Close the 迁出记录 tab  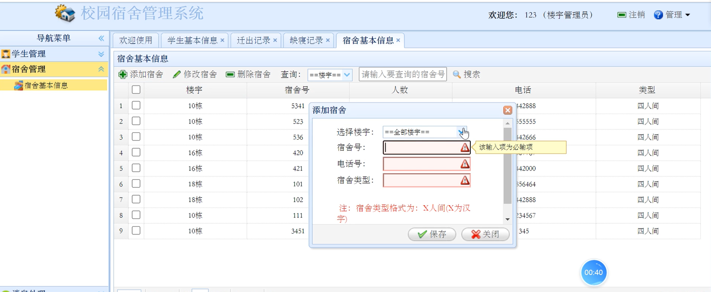[x=275, y=40]
